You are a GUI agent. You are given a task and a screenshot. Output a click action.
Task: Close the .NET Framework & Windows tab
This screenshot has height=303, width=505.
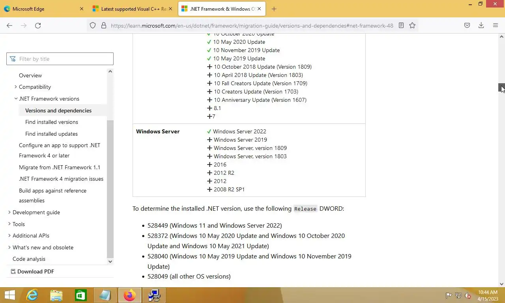tap(259, 9)
